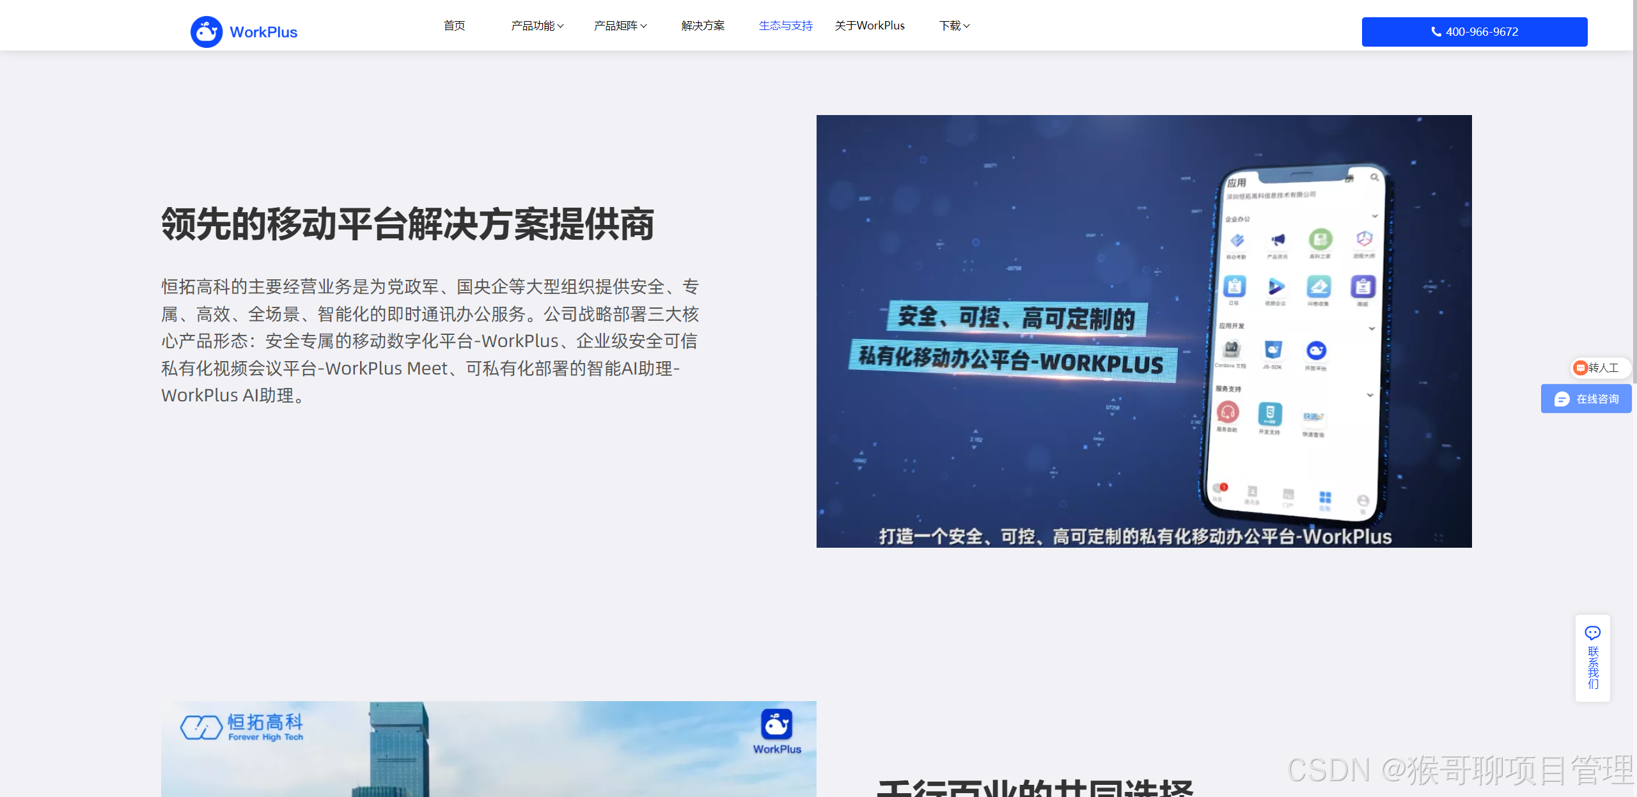1637x797 pixels.
Task: Click the 恒拓高科 Forever High Tech logo
Action: [x=242, y=727]
